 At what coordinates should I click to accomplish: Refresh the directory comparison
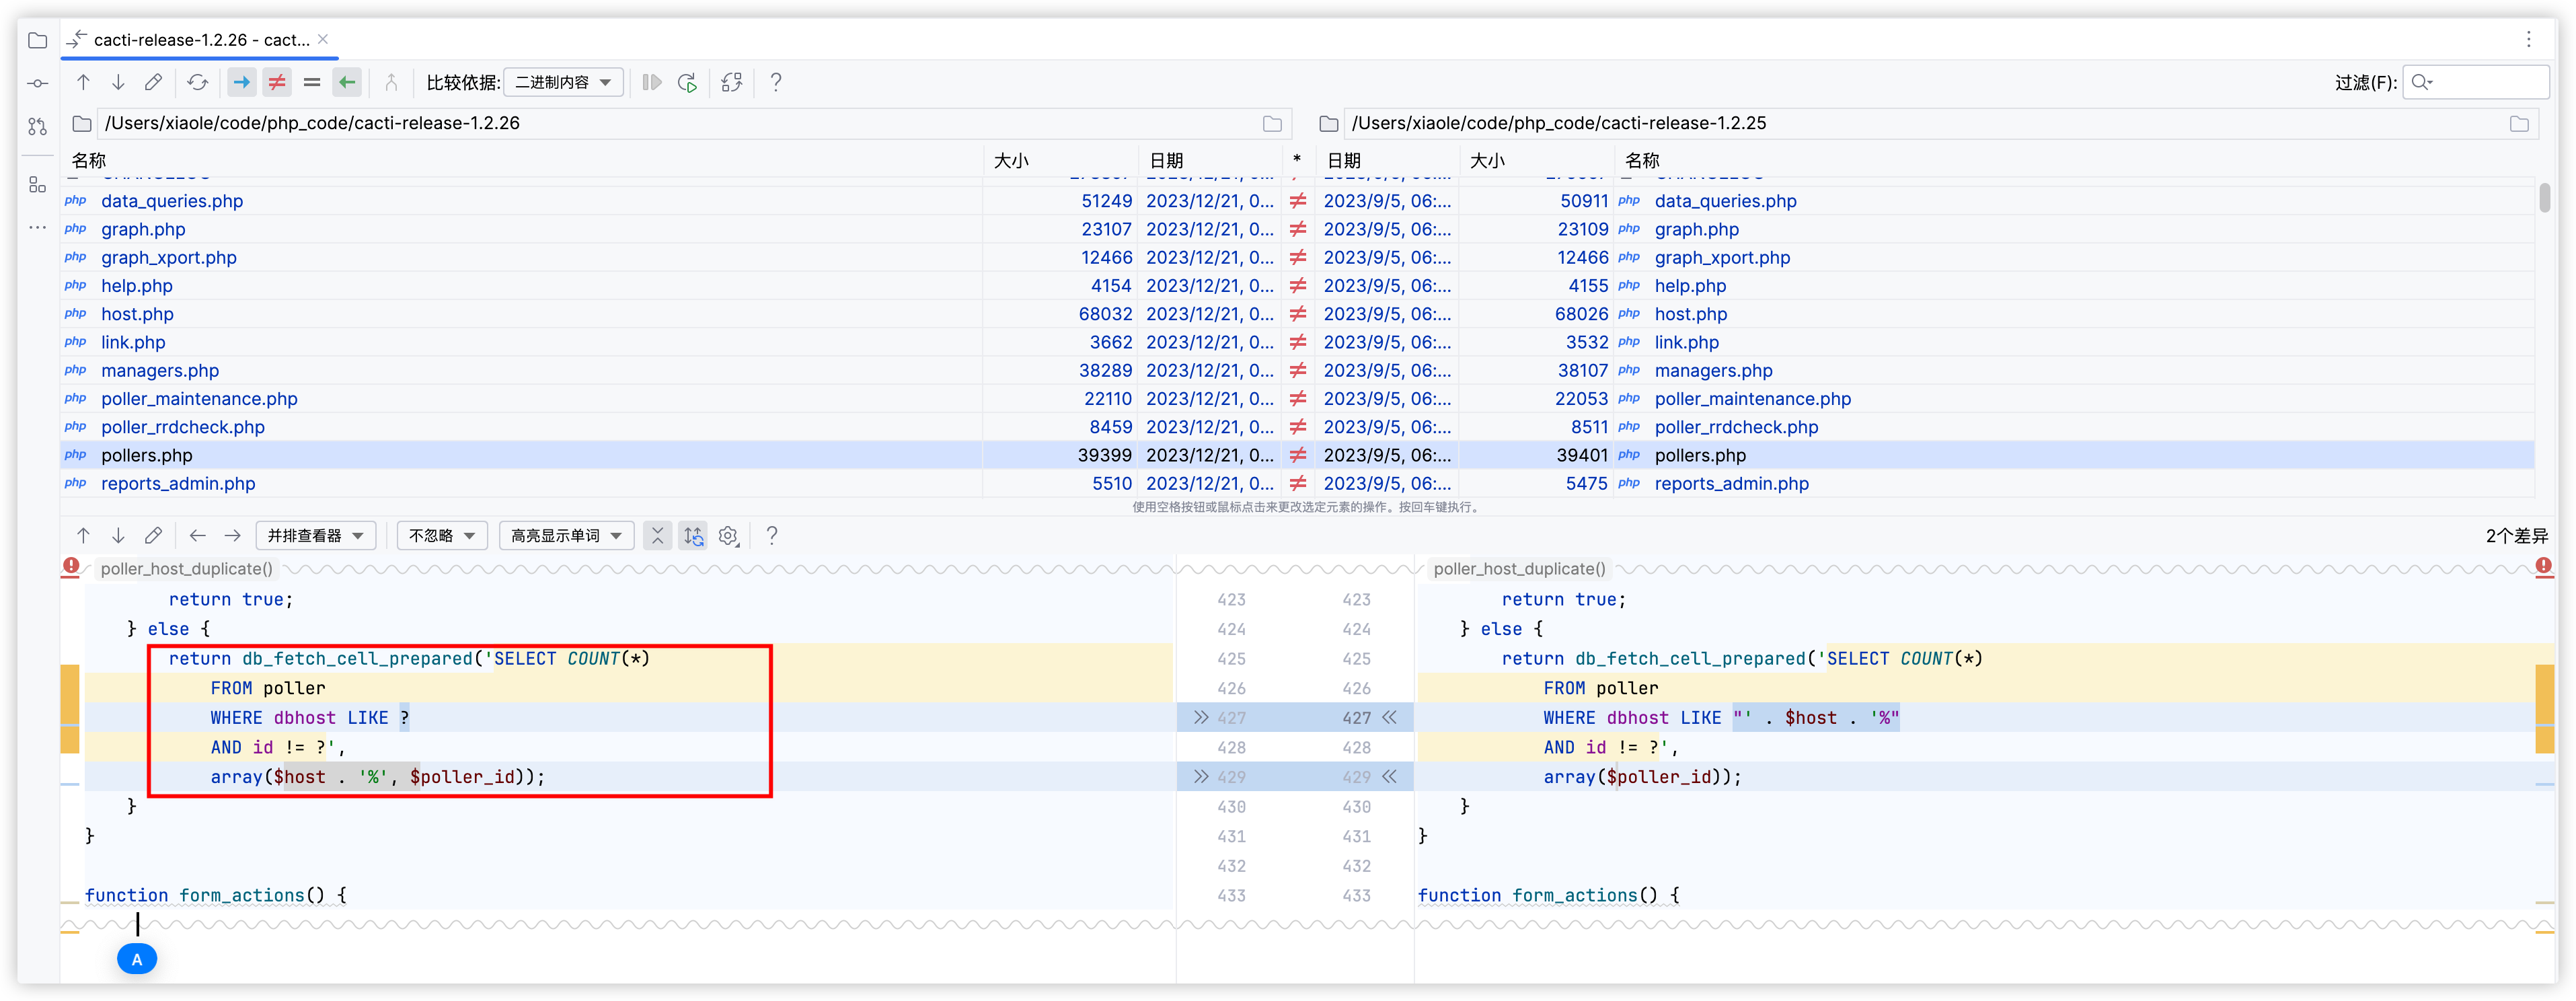[198, 82]
